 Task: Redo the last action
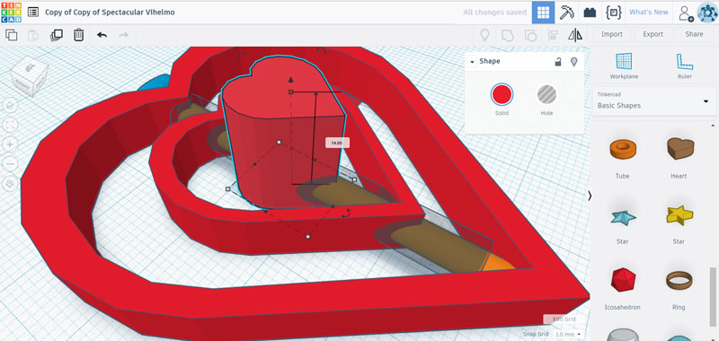click(123, 35)
